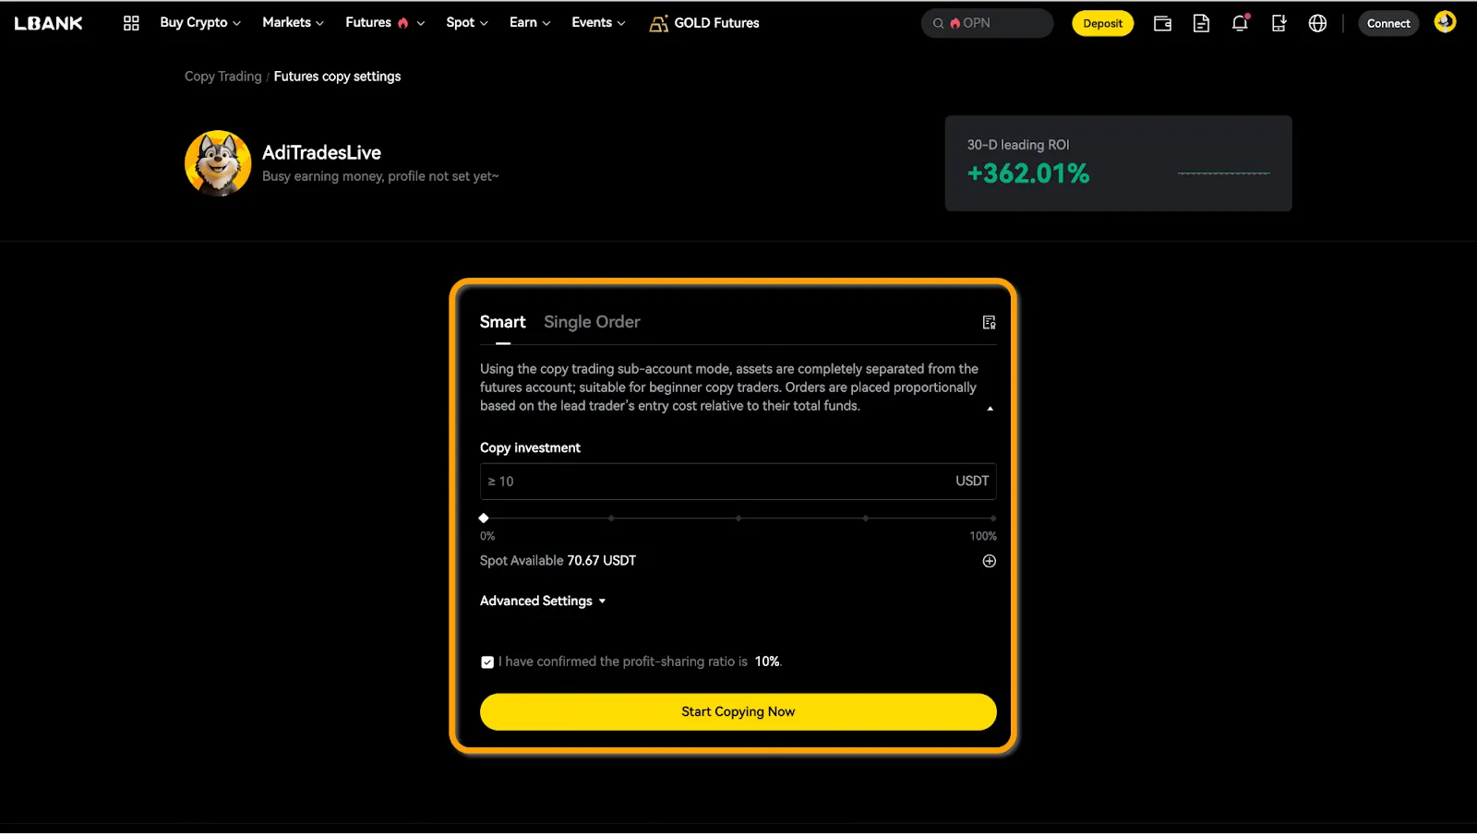Click the 100% mark on investment slider

click(x=992, y=518)
